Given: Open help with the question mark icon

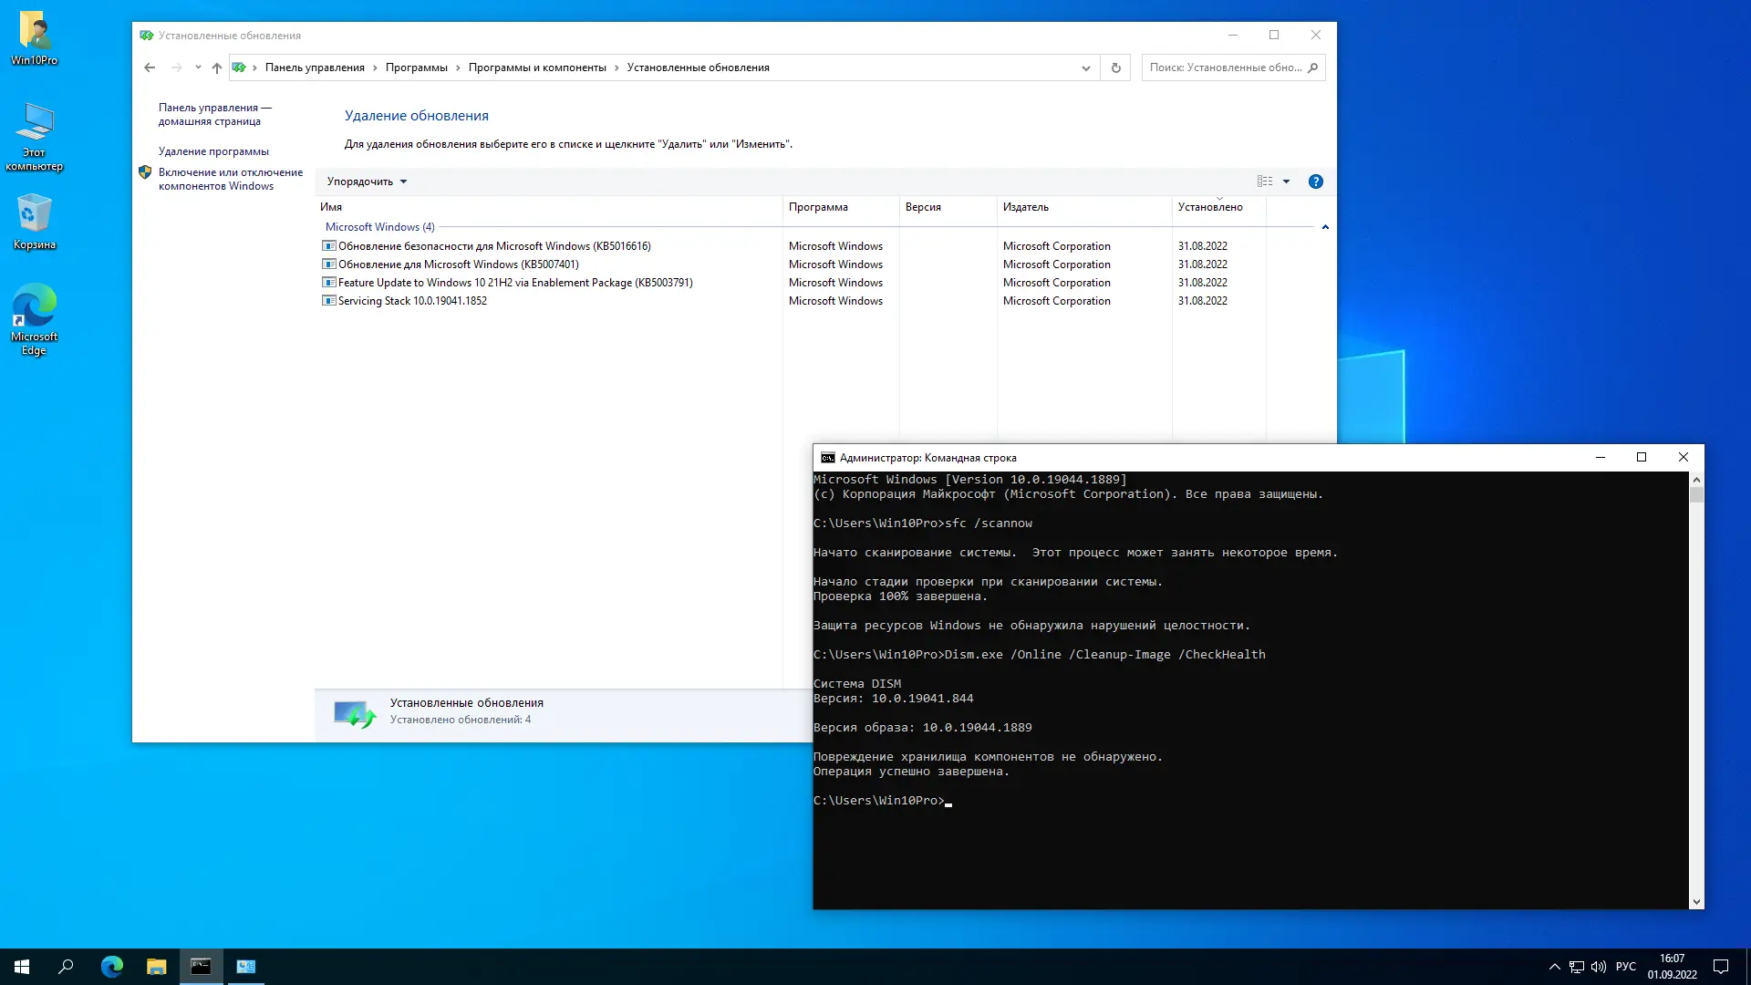Looking at the screenshot, I should coord(1315,181).
